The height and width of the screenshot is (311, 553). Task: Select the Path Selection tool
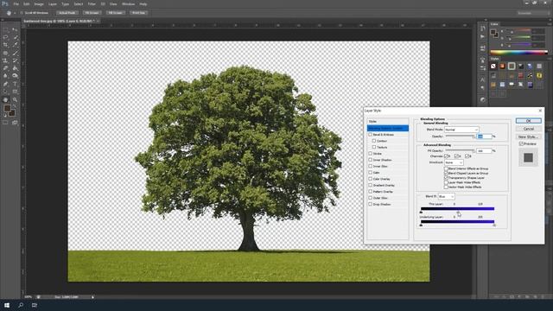(6, 92)
